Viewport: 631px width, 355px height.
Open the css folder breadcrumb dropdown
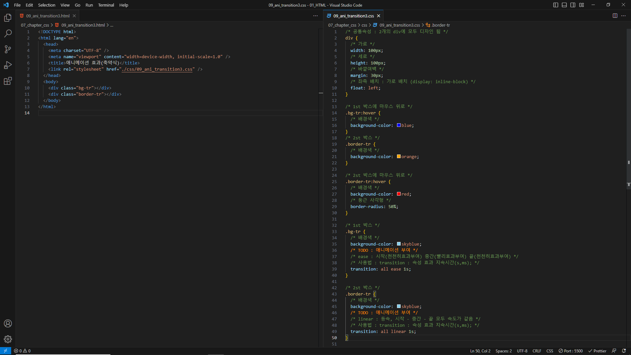364,25
